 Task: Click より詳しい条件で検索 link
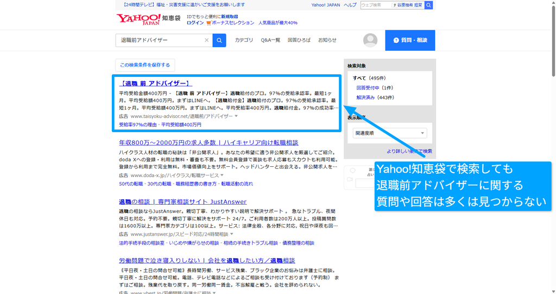click(409, 151)
